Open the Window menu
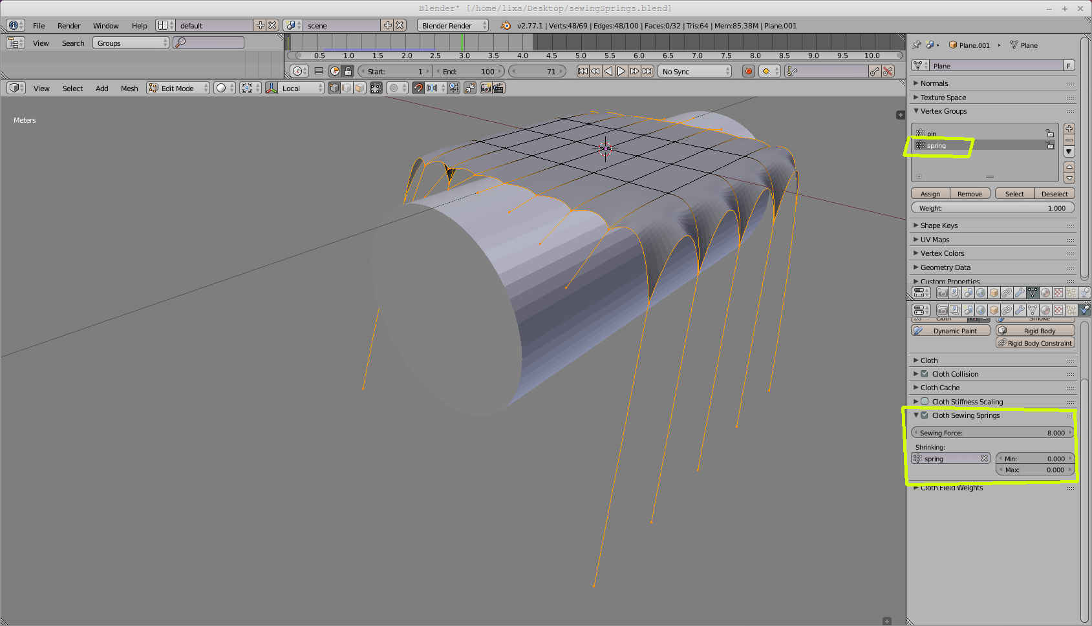This screenshot has height=626, width=1092. [105, 26]
